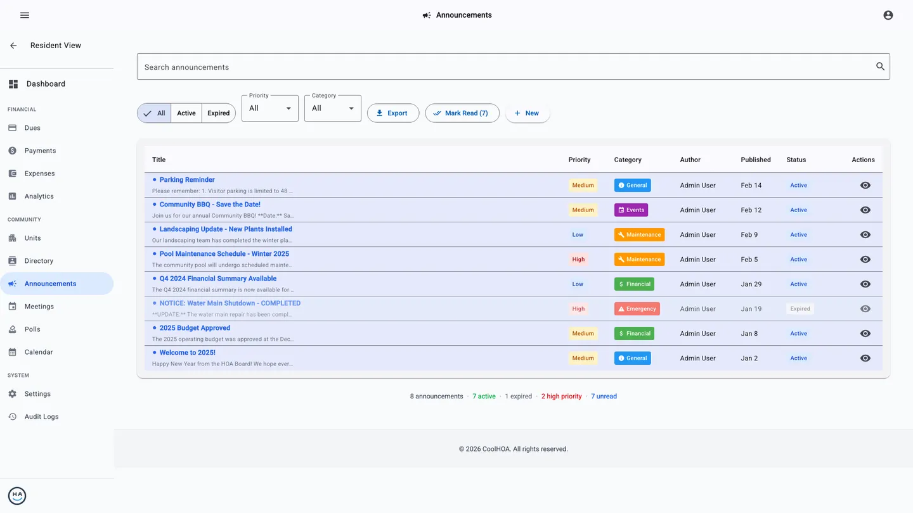
Task: Click the Polls ballot icon
Action: pos(12,329)
